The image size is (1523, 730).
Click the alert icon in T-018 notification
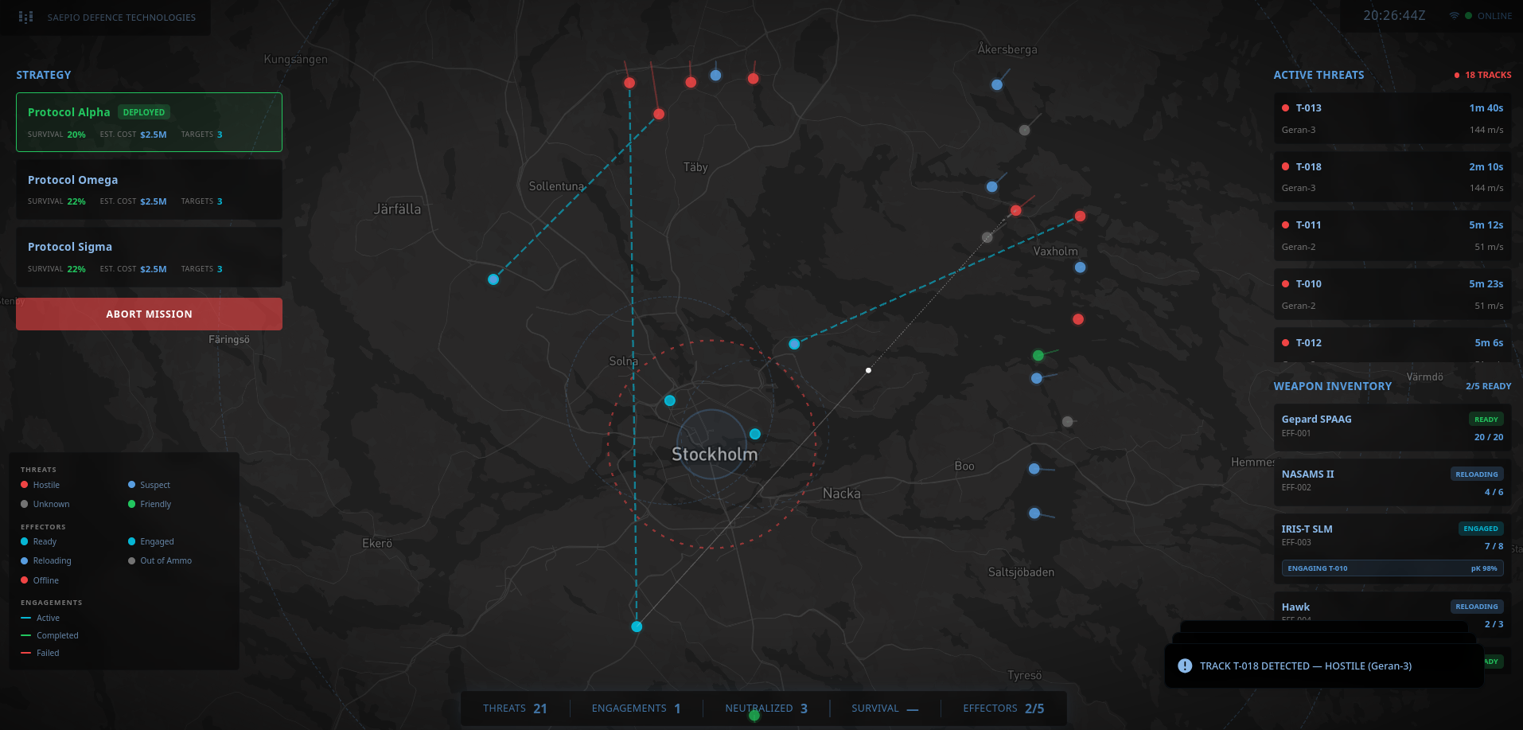pos(1183,666)
